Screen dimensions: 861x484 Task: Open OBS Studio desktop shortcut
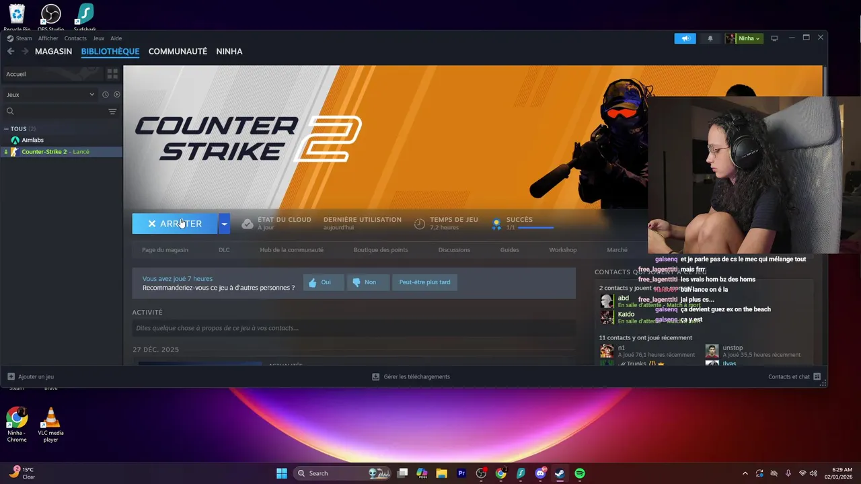pos(50,17)
